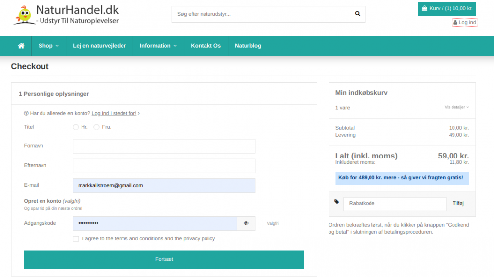
Task: Open the Kontakt Os menu item
Action: (x=206, y=46)
